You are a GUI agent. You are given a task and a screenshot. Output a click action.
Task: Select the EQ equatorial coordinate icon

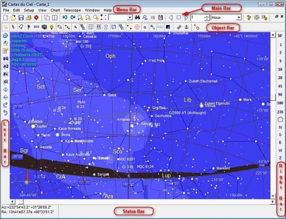[6, 59]
